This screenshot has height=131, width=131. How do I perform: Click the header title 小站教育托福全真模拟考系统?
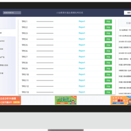tap(70, 13)
